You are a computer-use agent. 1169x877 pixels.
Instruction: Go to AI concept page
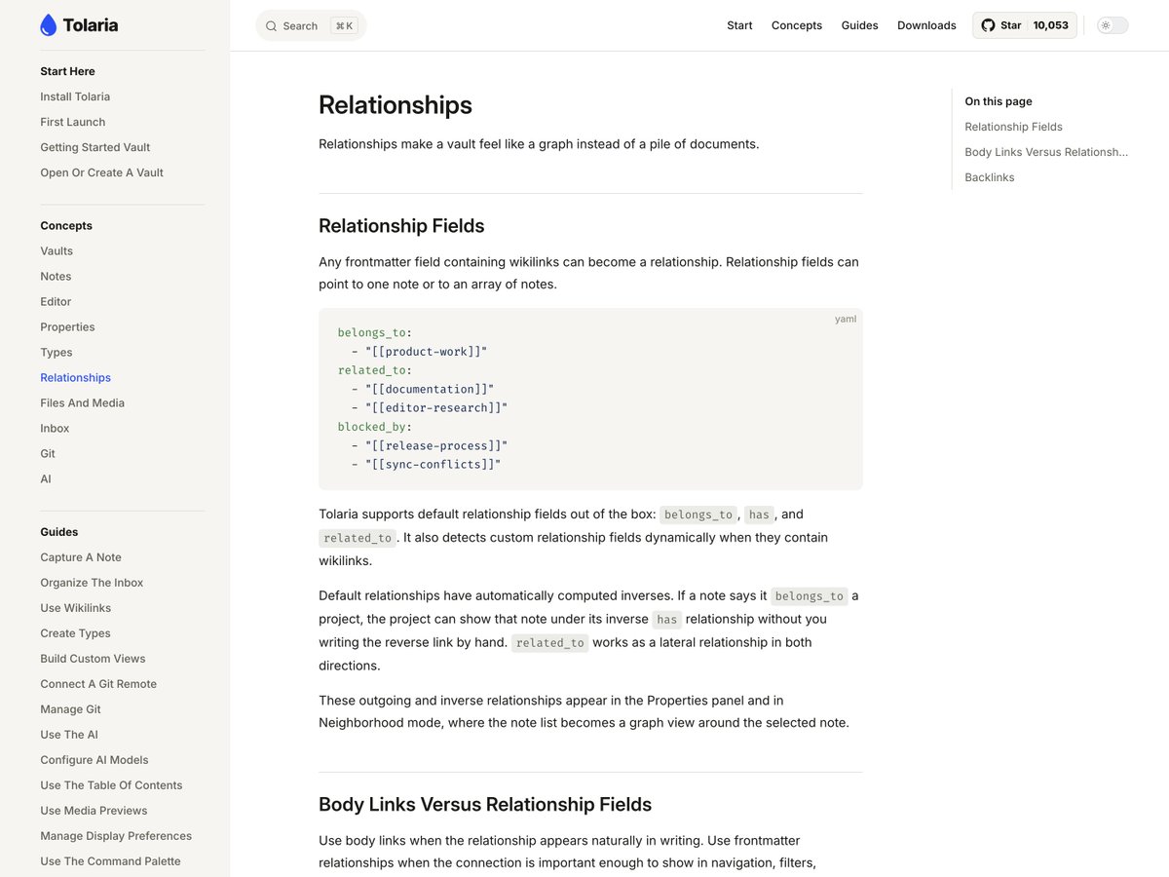tap(46, 478)
